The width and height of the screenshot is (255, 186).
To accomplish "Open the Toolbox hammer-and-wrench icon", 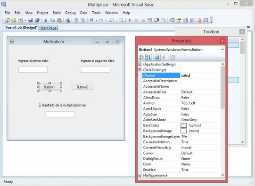I will (x=192, y=20).
